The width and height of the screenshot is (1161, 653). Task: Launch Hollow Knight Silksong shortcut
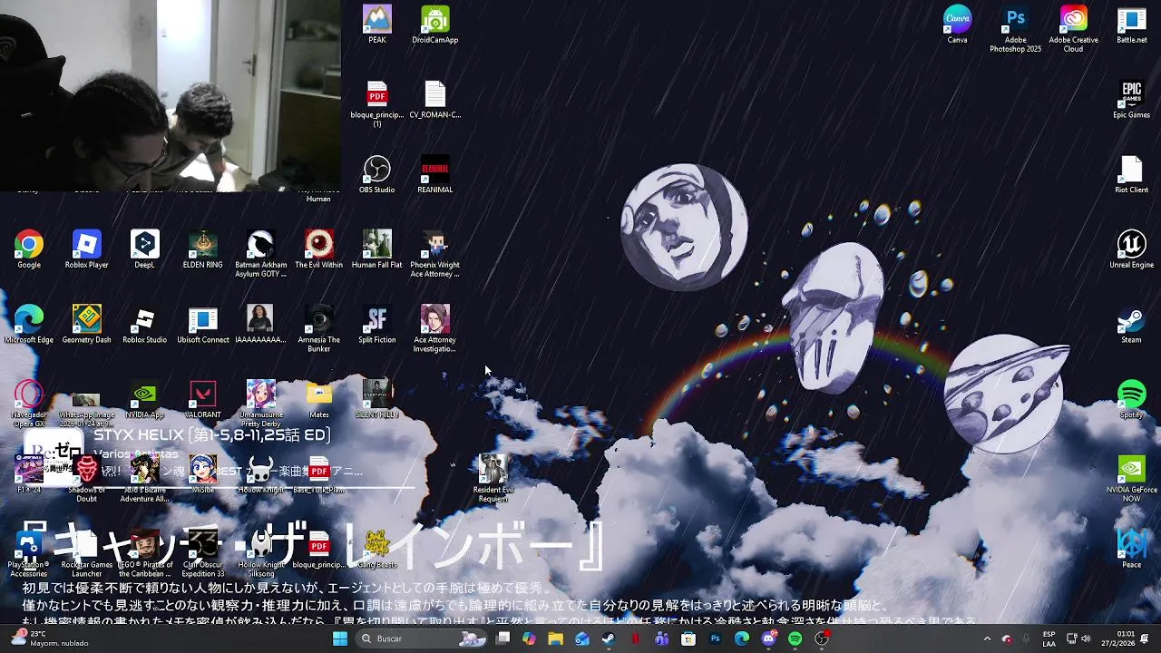(x=261, y=553)
